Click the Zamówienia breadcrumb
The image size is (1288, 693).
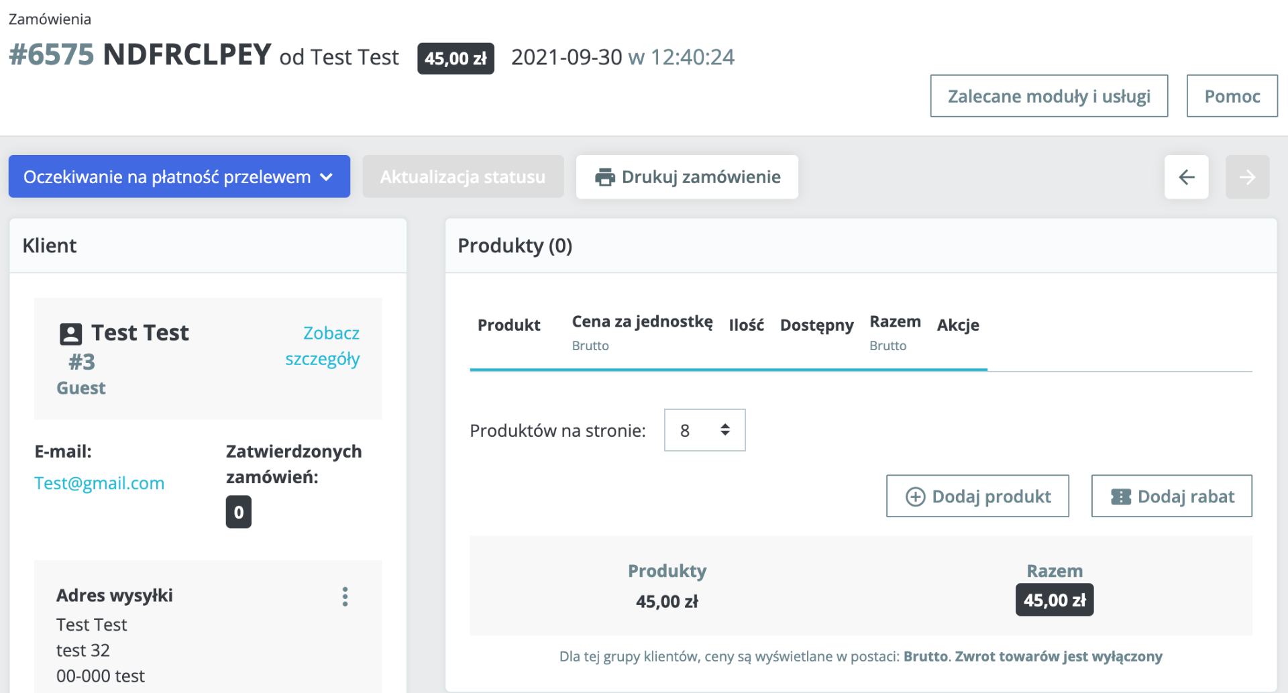click(50, 19)
